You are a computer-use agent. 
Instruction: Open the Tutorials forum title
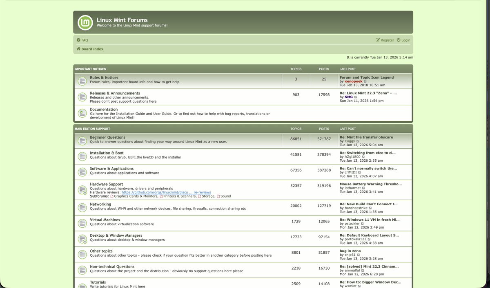click(x=98, y=282)
